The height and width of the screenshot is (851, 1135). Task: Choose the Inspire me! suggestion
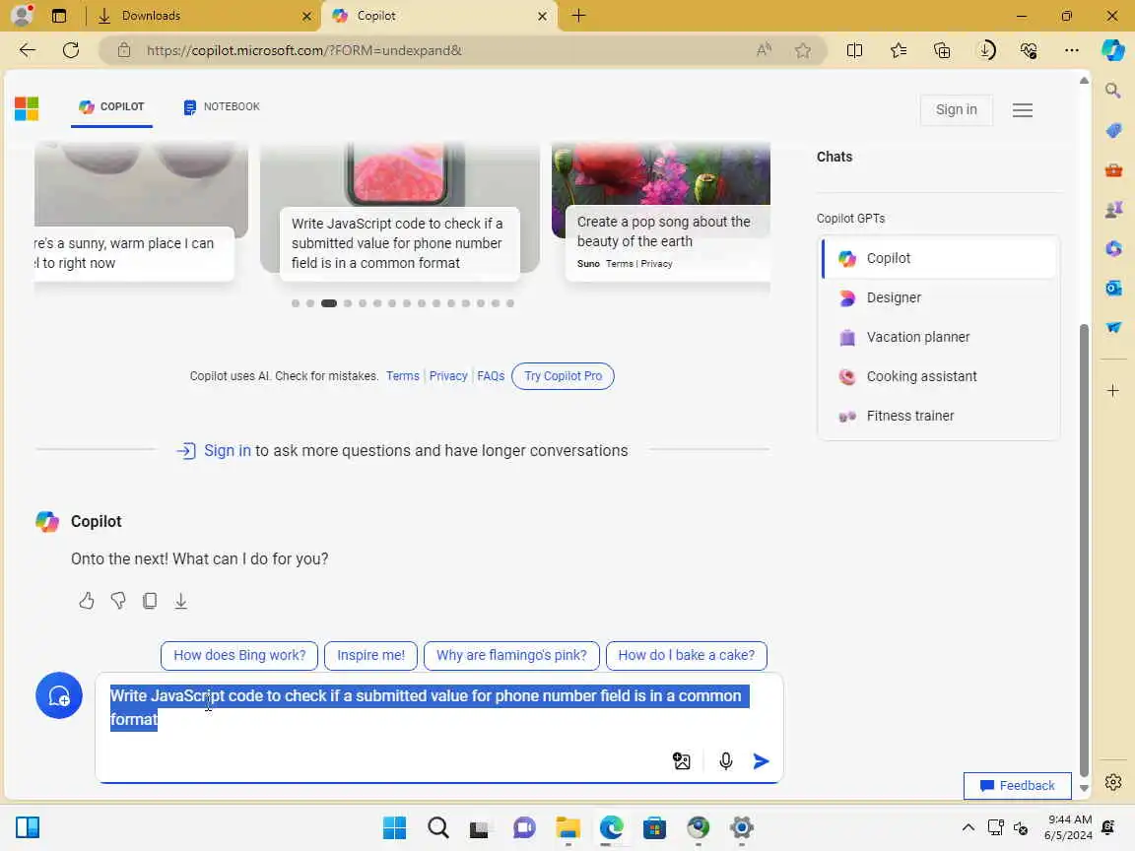click(x=370, y=655)
